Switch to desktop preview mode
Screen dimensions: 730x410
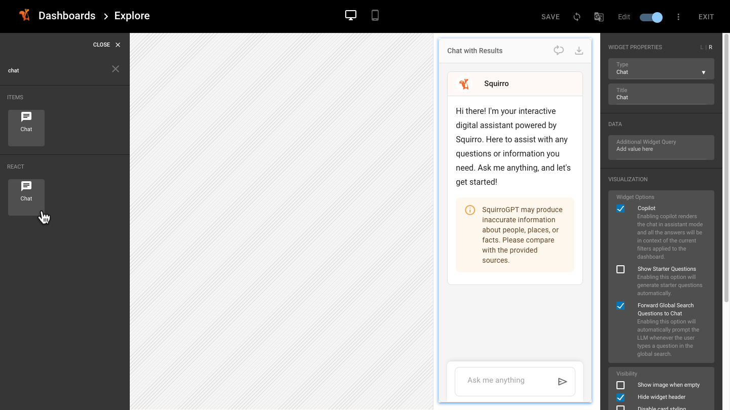[351, 15]
